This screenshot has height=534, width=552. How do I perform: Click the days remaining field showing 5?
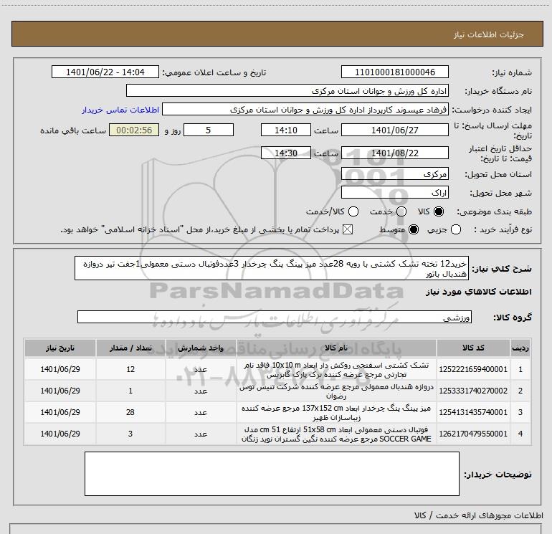pos(209,130)
